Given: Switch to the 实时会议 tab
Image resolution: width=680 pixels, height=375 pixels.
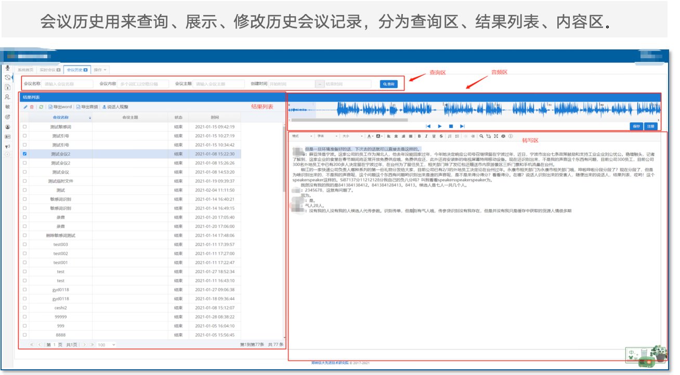Looking at the screenshot, I should pyautogui.click(x=50, y=69).
